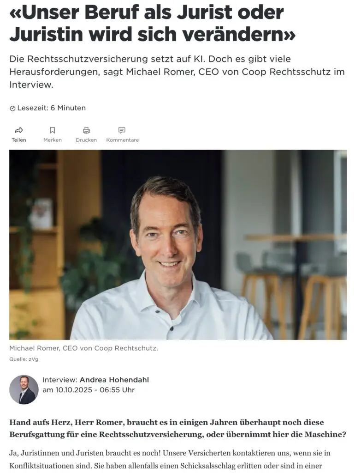Image resolution: width=355 pixels, height=473 pixels.
Task: Click the answer paragraph beginning Ja, Juristinnen und Juristen
Action: [x=170, y=460]
